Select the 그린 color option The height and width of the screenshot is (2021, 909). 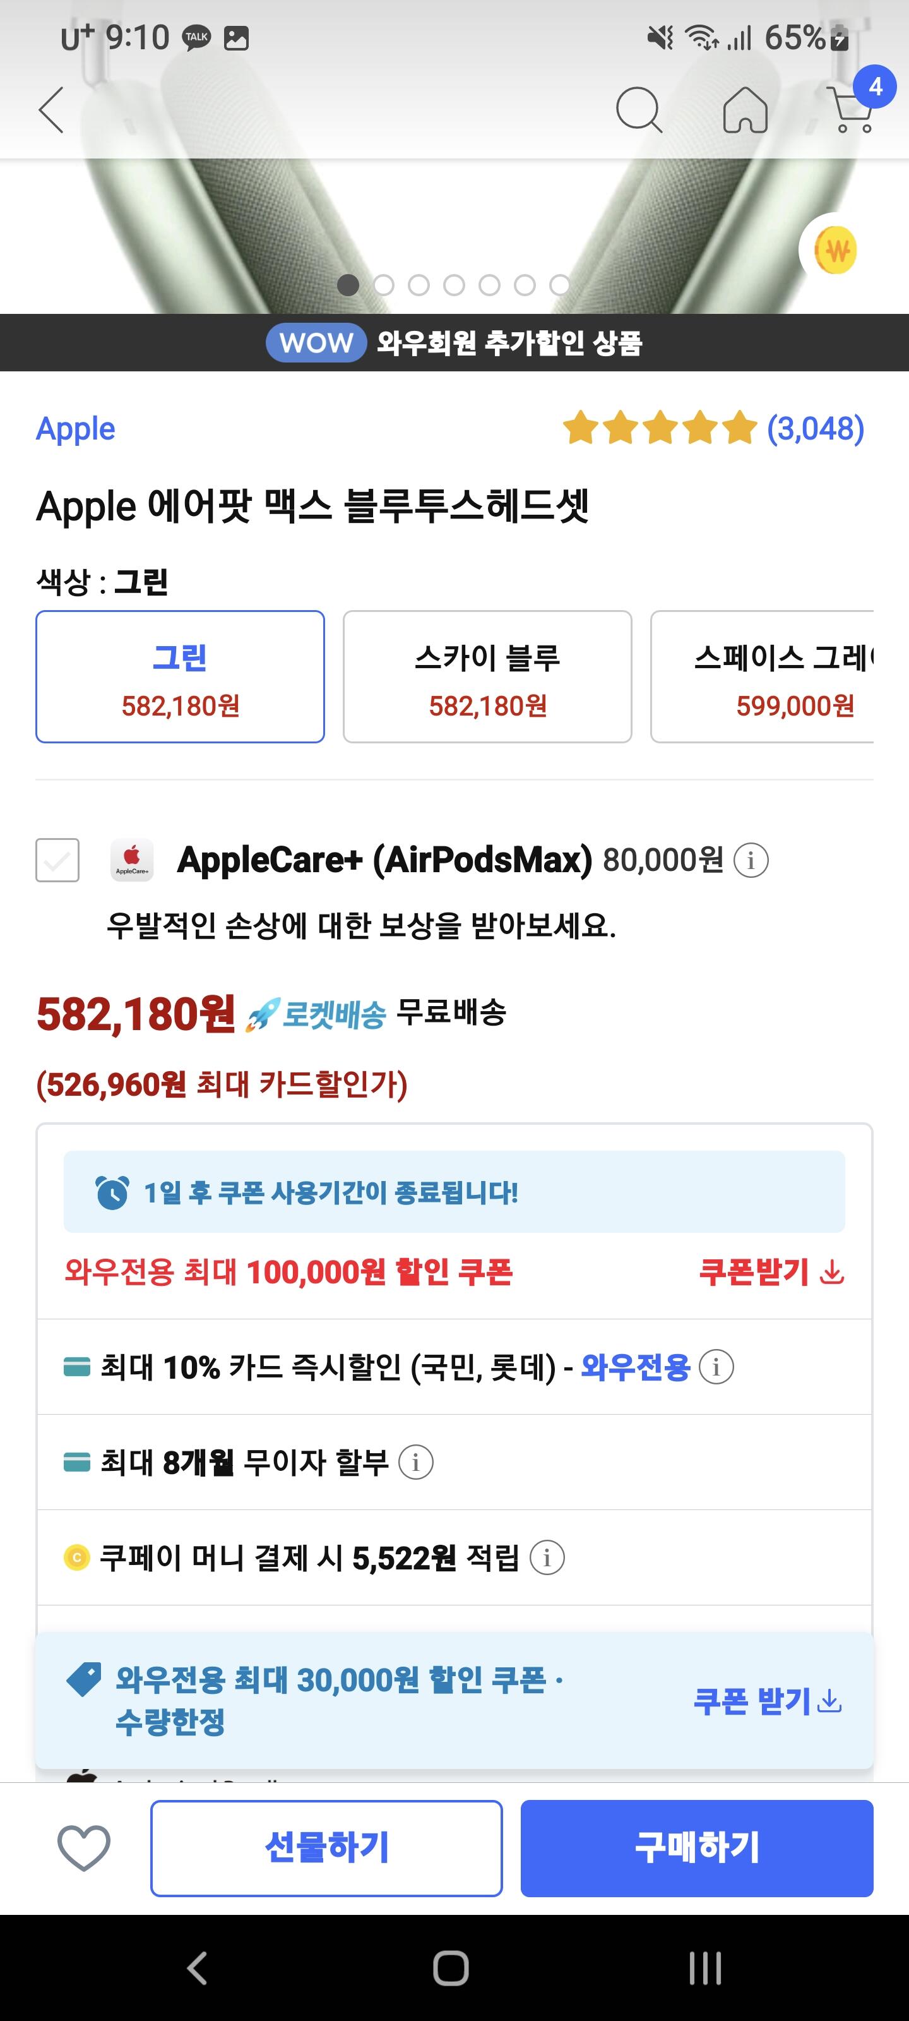pos(181,676)
